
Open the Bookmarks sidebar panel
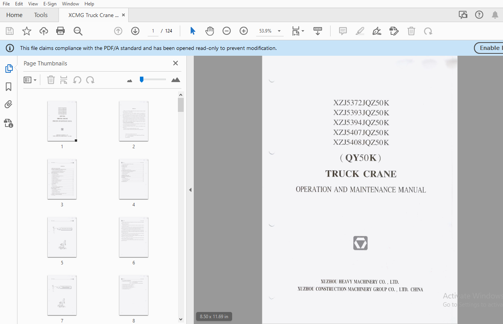coord(9,87)
